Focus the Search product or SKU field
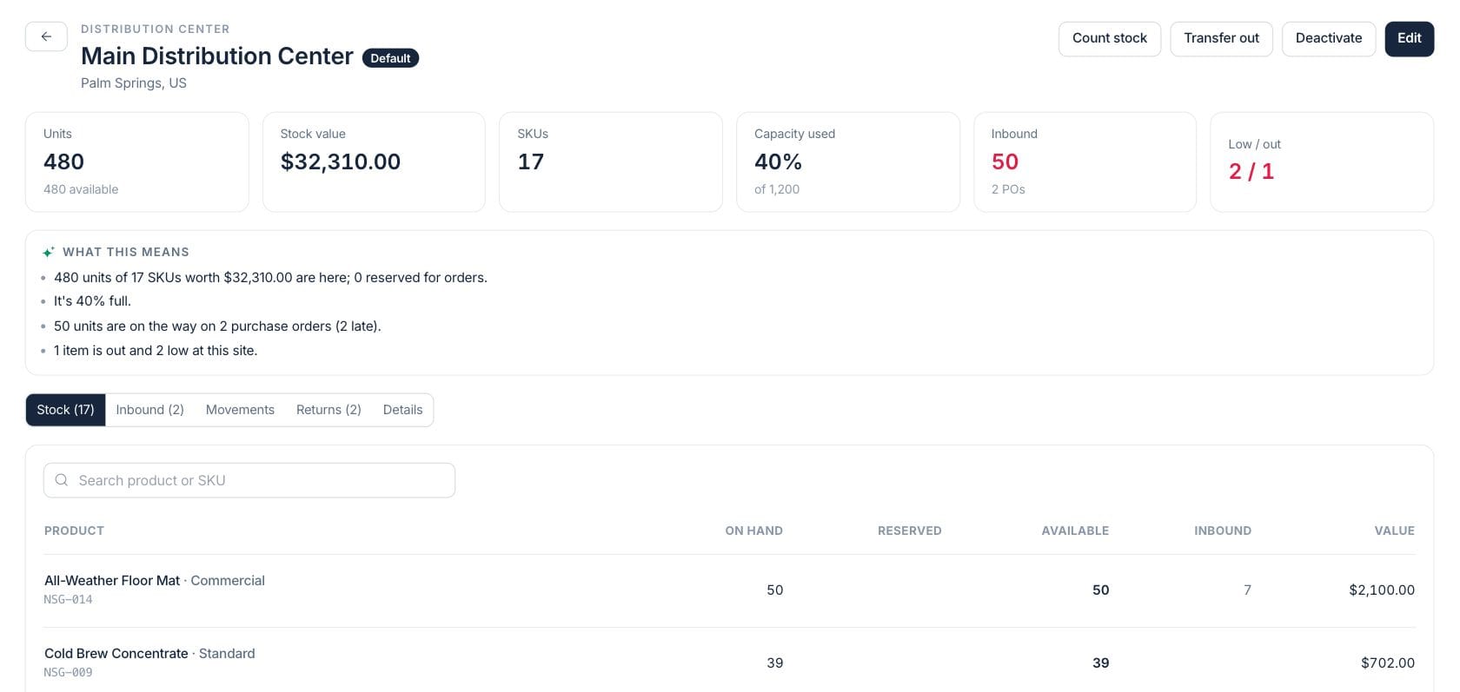 [x=249, y=480]
